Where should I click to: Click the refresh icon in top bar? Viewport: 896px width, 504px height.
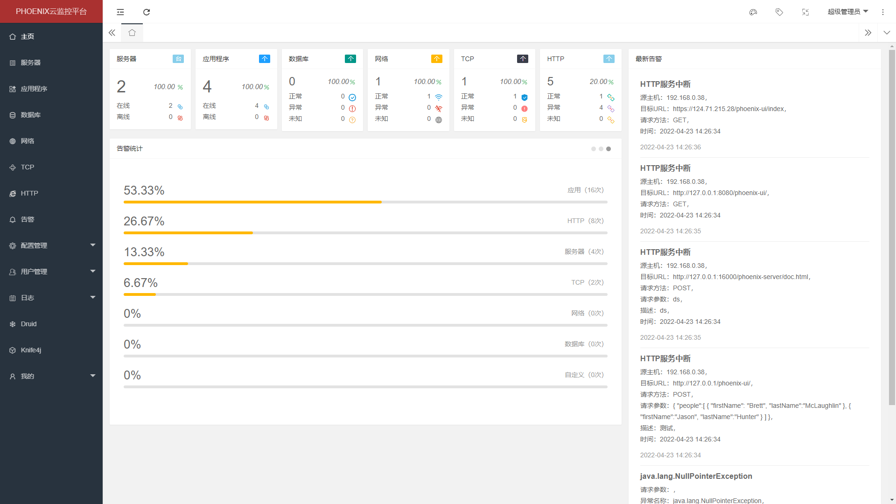click(147, 12)
